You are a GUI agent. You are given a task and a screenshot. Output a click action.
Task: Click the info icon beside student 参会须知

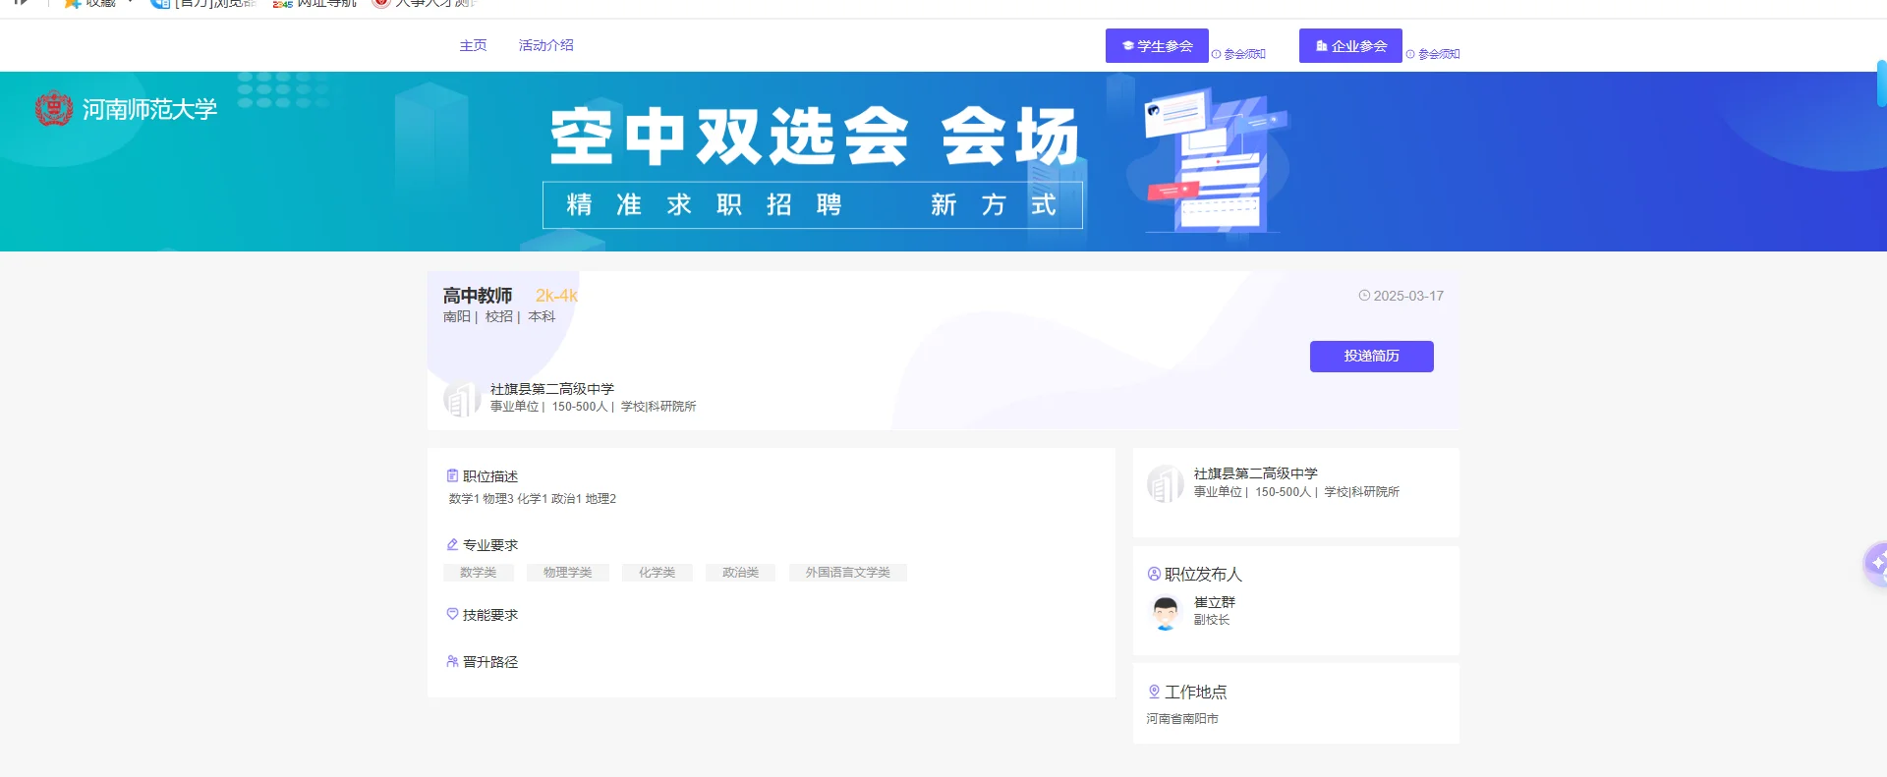pyautogui.click(x=1216, y=54)
